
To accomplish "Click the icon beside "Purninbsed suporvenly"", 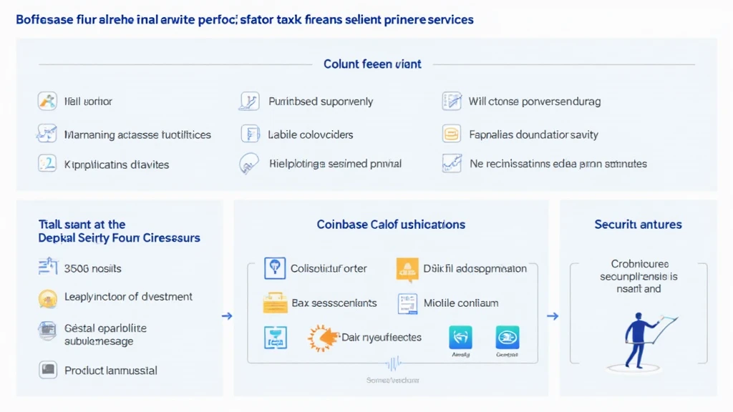I will [248, 102].
